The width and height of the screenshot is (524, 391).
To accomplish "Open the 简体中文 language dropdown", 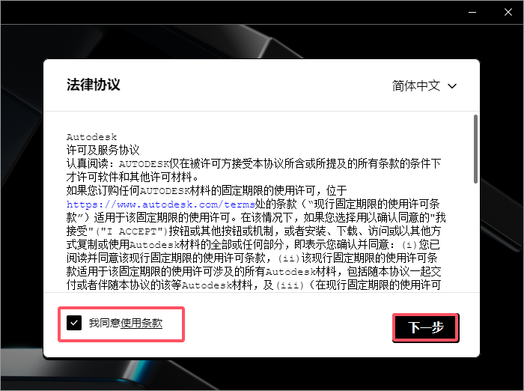I will point(424,86).
